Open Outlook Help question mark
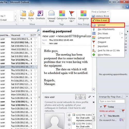 127,7
